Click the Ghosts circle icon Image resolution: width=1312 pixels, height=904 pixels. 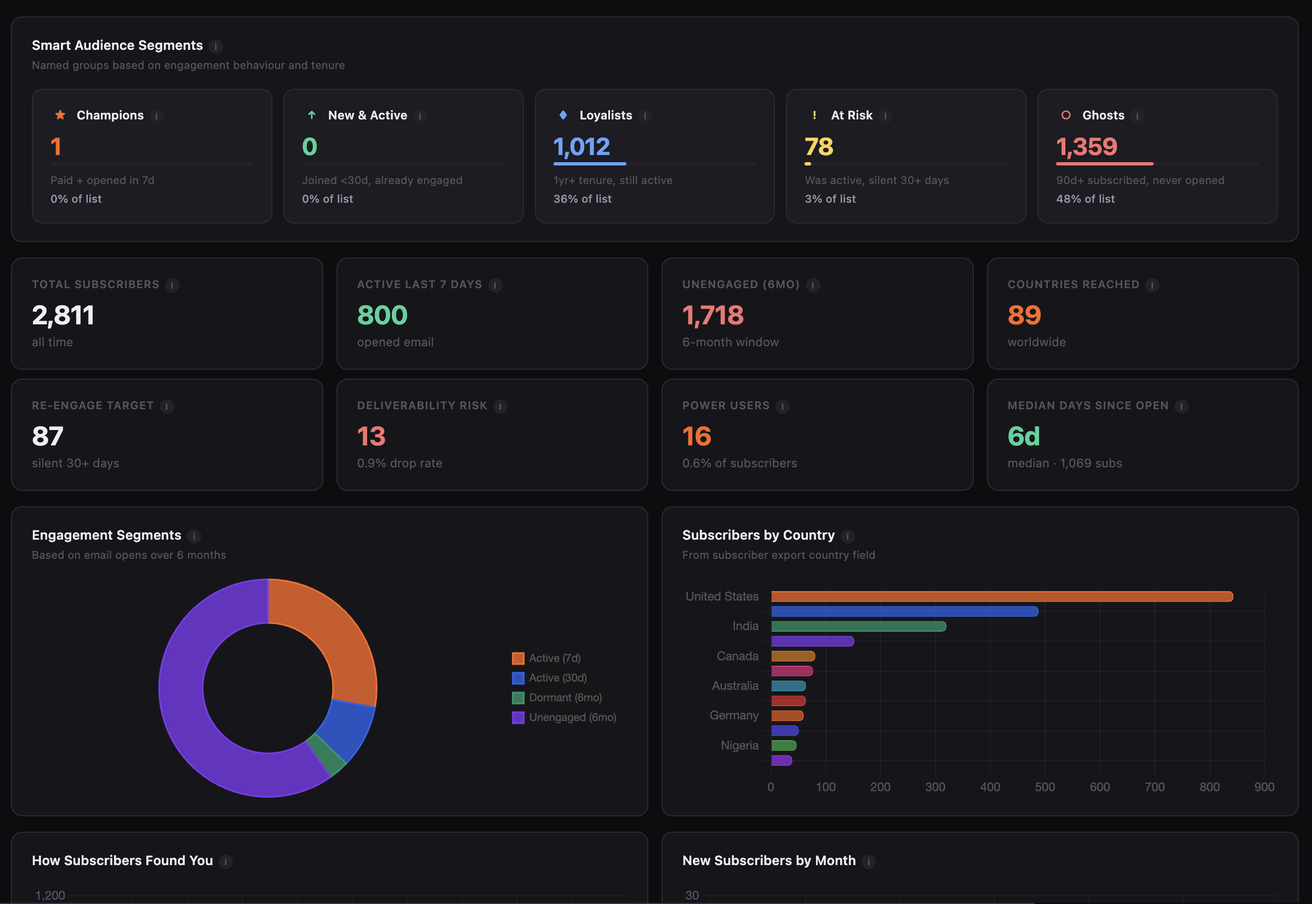click(x=1066, y=115)
